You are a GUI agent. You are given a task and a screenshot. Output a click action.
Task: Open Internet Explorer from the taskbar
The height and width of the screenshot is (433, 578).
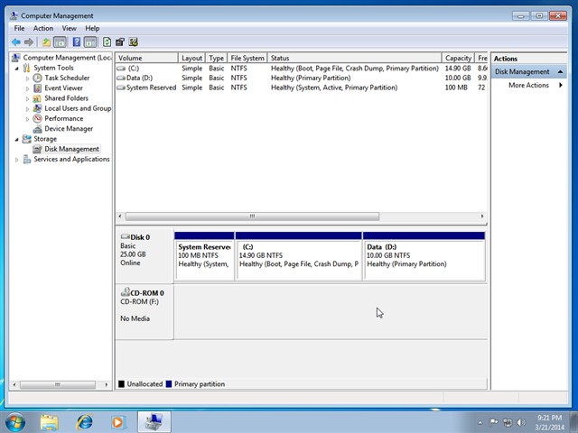point(84,421)
